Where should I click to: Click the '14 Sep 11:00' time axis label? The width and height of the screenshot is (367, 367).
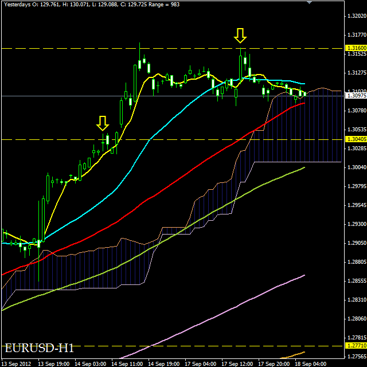(127, 364)
